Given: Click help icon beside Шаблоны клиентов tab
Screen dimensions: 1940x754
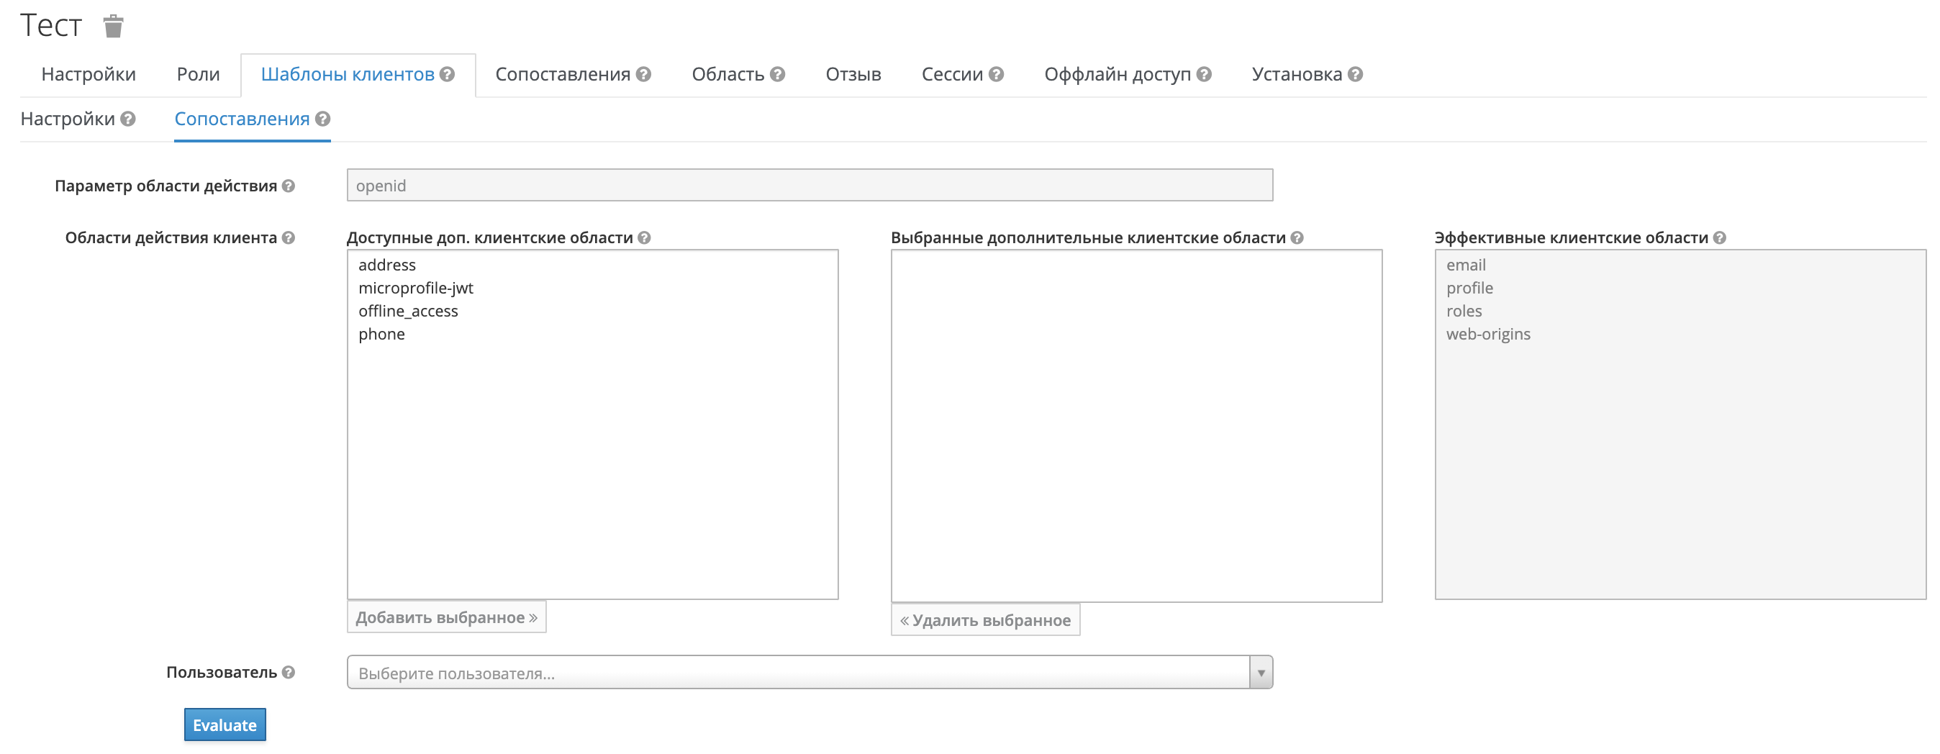Looking at the screenshot, I should (448, 75).
